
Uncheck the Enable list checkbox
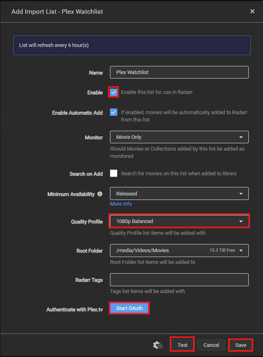click(x=114, y=92)
